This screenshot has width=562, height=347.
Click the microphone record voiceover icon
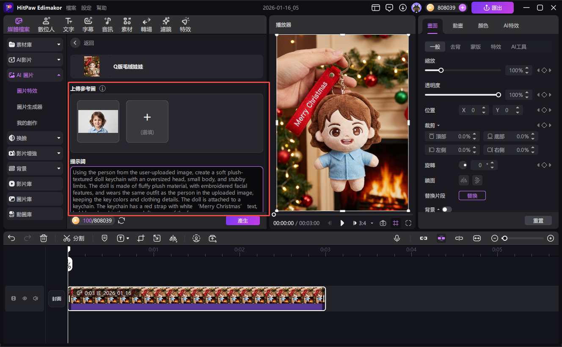[397, 238]
